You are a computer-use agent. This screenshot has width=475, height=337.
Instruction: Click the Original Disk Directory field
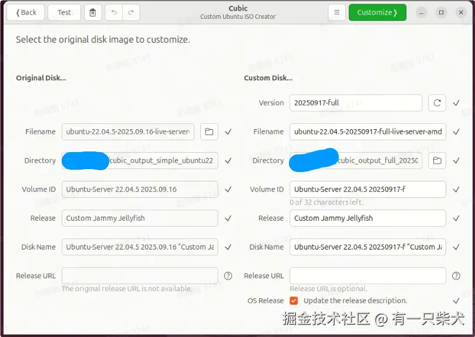[140, 160]
